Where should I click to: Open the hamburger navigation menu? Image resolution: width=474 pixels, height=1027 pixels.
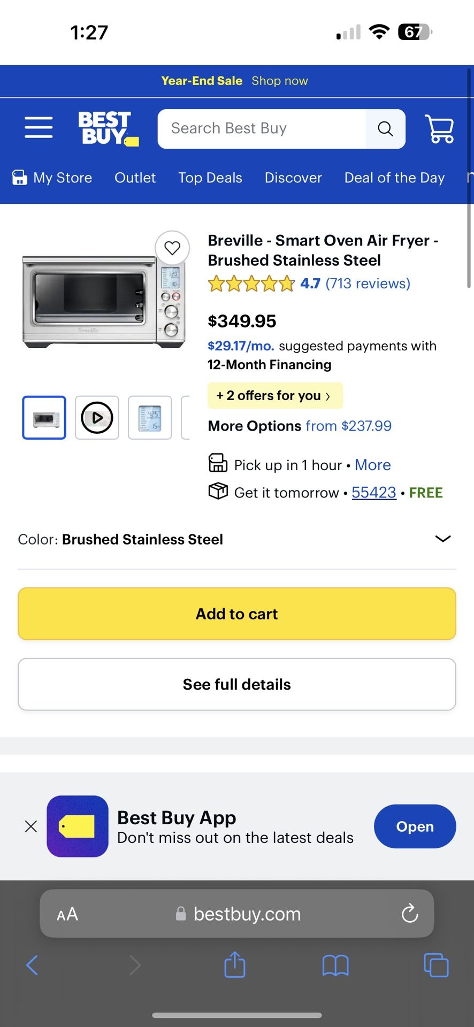pyautogui.click(x=39, y=128)
